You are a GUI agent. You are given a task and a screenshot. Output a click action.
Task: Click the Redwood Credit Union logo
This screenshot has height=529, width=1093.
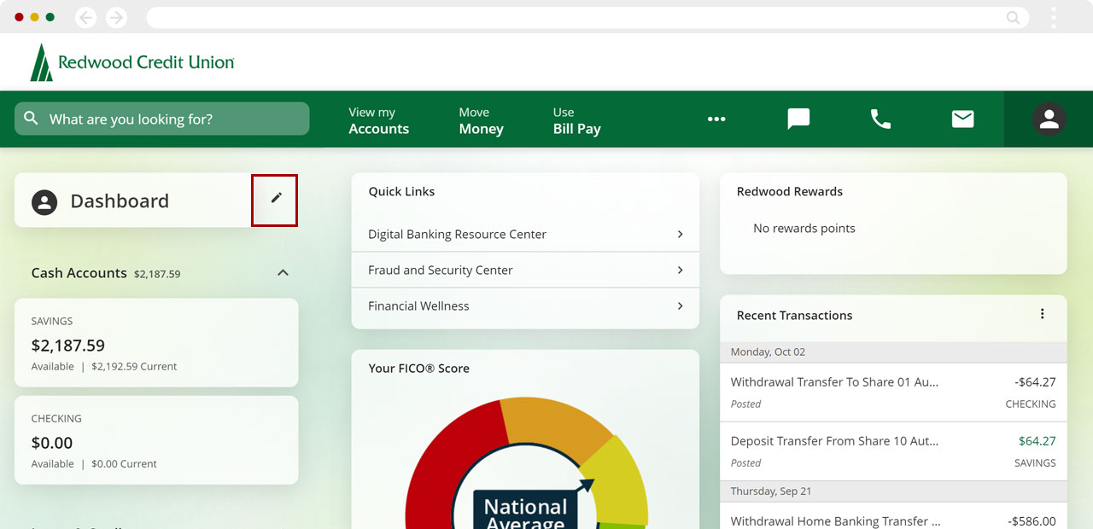click(x=132, y=62)
